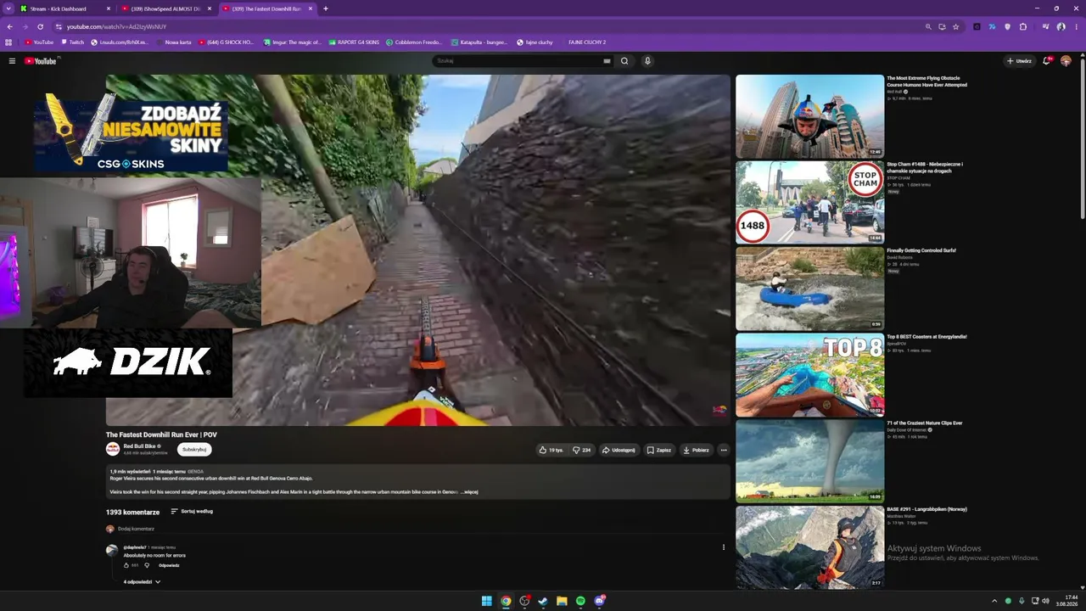Dislike the video with thumbs-down button
This screenshot has width=1086, height=611.
[x=582, y=450]
